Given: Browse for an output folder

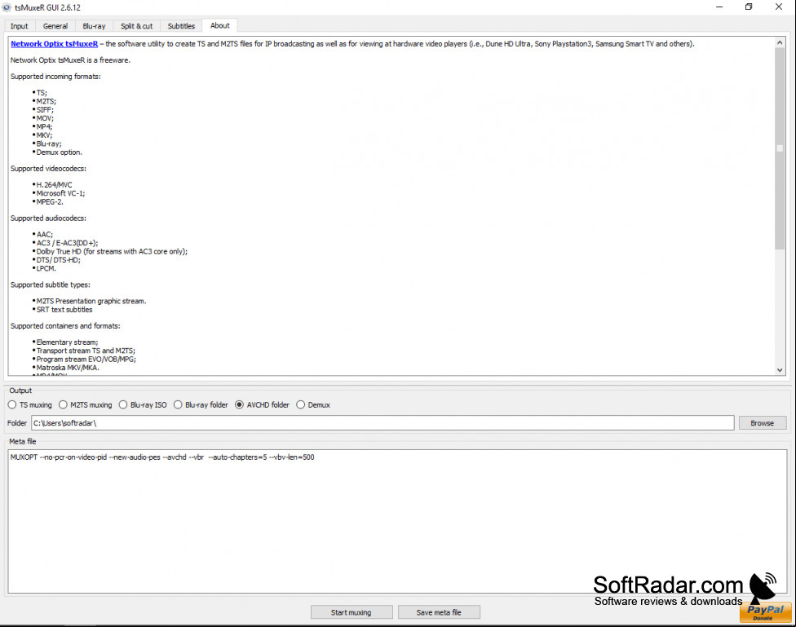Looking at the screenshot, I should (762, 423).
